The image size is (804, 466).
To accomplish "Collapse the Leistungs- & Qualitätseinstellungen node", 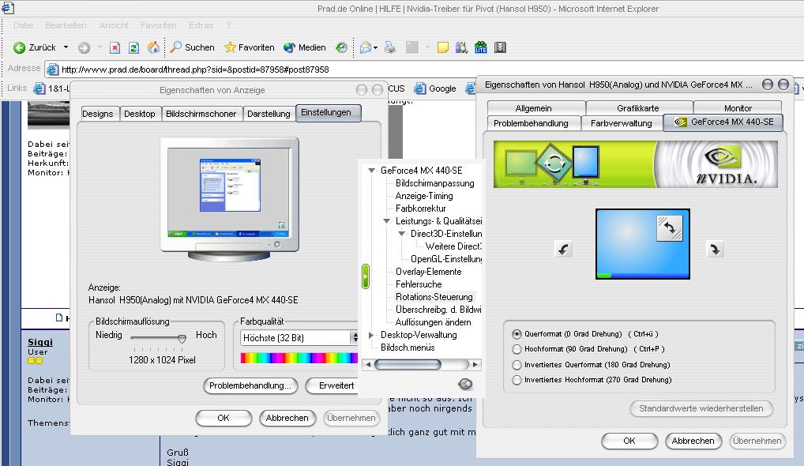I will 387,221.
